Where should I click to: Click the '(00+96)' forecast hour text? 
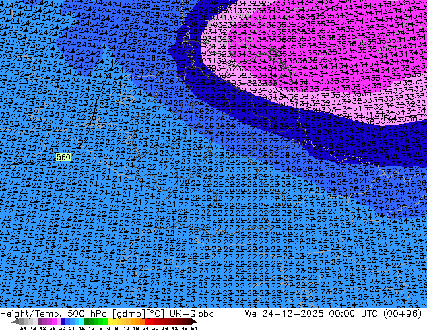pyautogui.click(x=402, y=314)
